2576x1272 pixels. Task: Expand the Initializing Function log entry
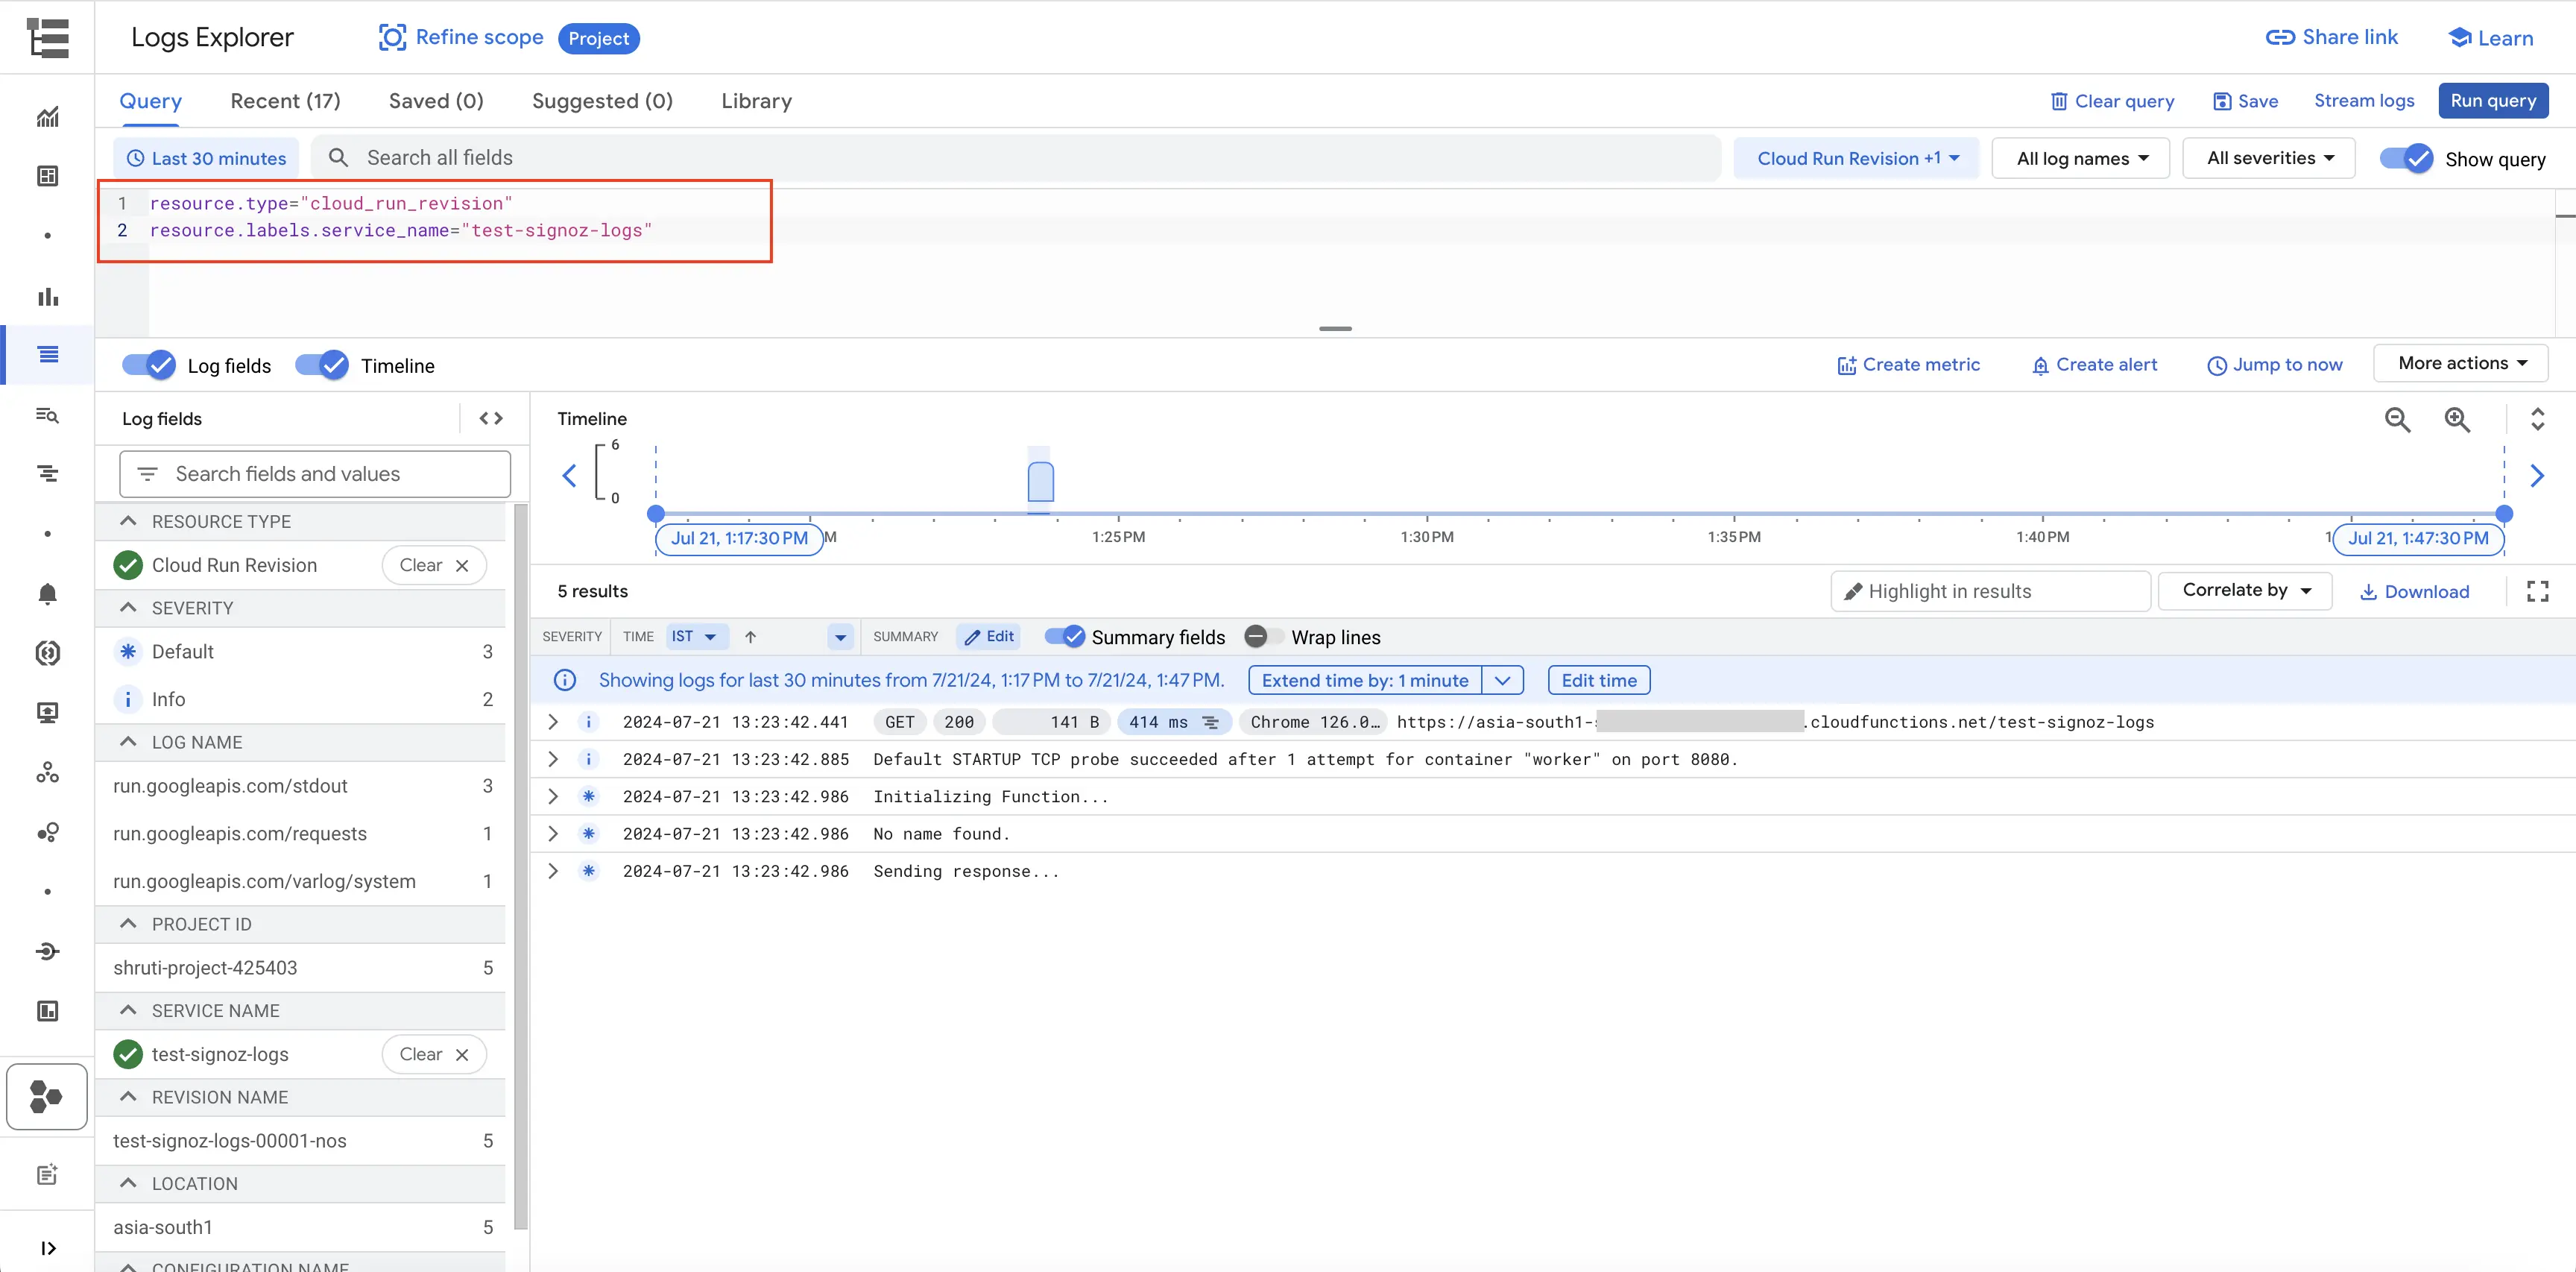click(x=553, y=796)
